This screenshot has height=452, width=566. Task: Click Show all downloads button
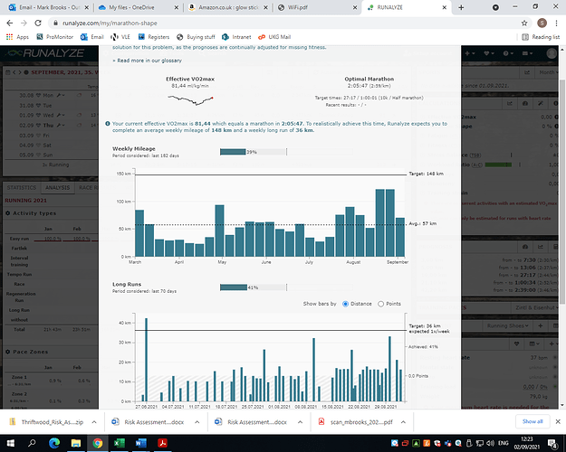tap(532, 421)
